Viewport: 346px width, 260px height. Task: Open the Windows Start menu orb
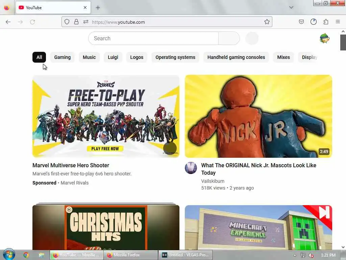(9, 255)
